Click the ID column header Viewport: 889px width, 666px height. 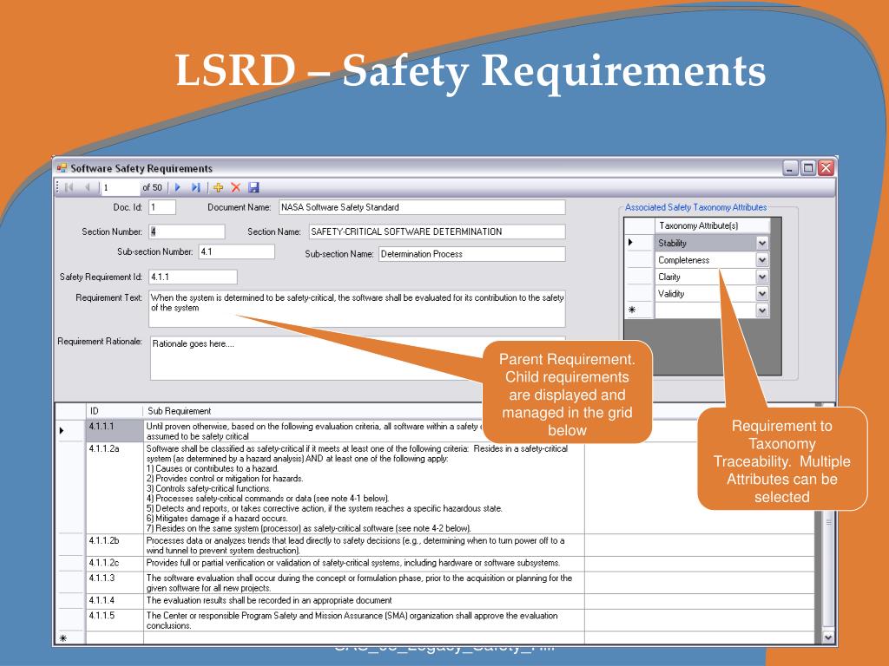[115, 411]
